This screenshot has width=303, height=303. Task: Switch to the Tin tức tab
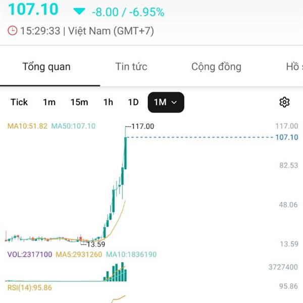(x=131, y=67)
